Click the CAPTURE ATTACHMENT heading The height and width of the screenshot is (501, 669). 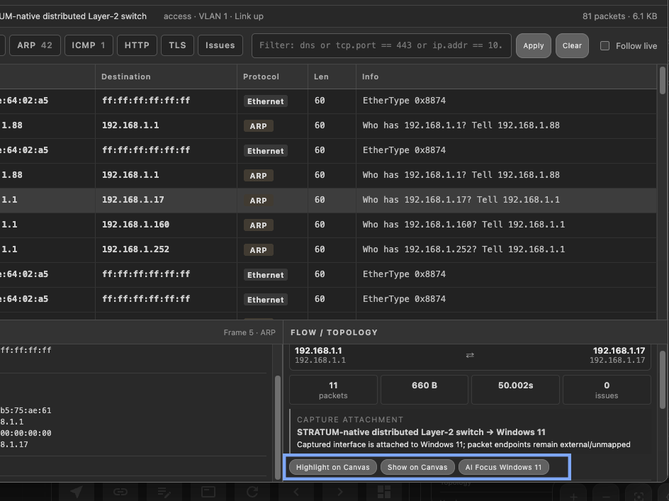pyautogui.click(x=350, y=420)
